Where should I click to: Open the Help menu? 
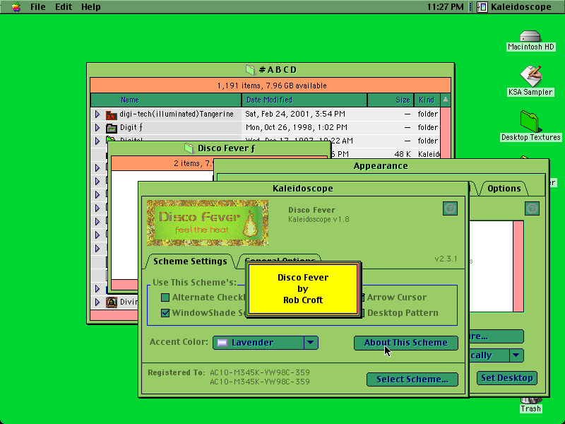[x=91, y=6]
